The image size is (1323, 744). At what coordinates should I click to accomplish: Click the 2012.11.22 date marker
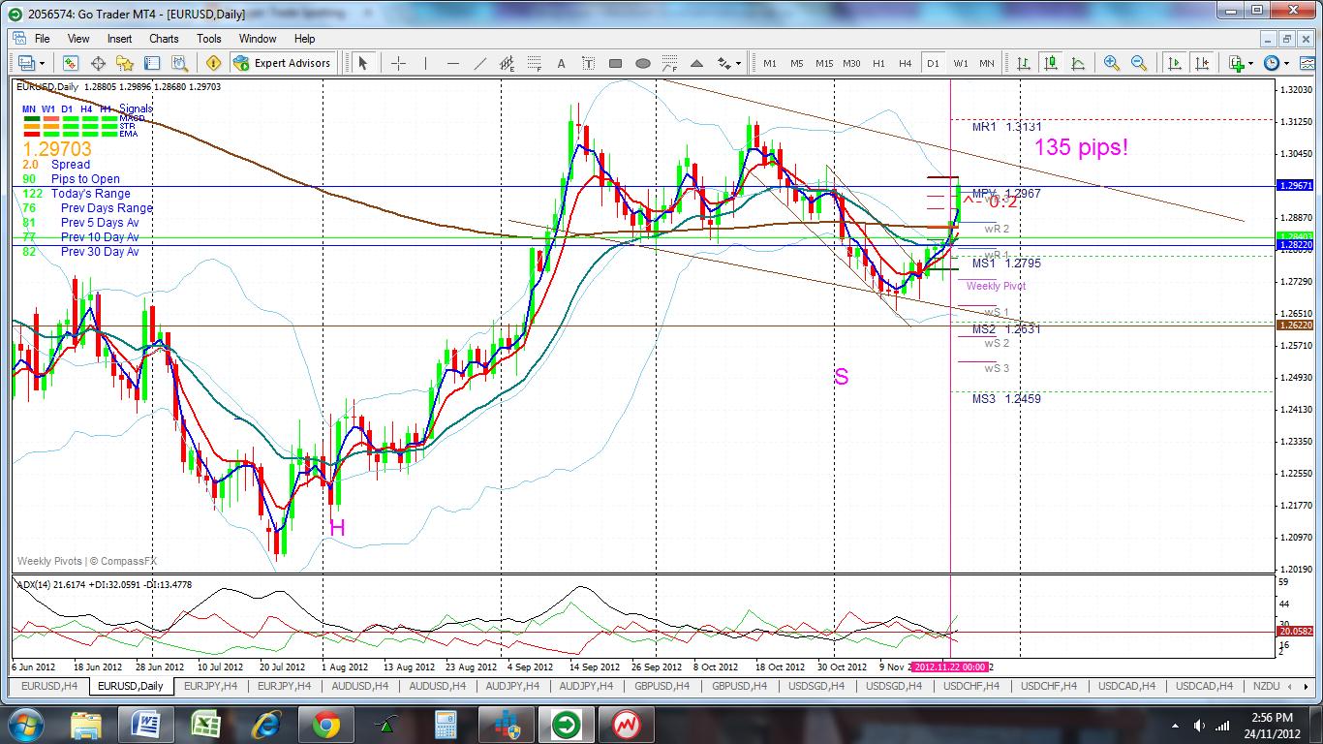coord(950,666)
